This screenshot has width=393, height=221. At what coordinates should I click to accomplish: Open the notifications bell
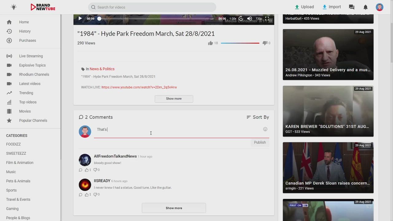[x=365, y=7]
